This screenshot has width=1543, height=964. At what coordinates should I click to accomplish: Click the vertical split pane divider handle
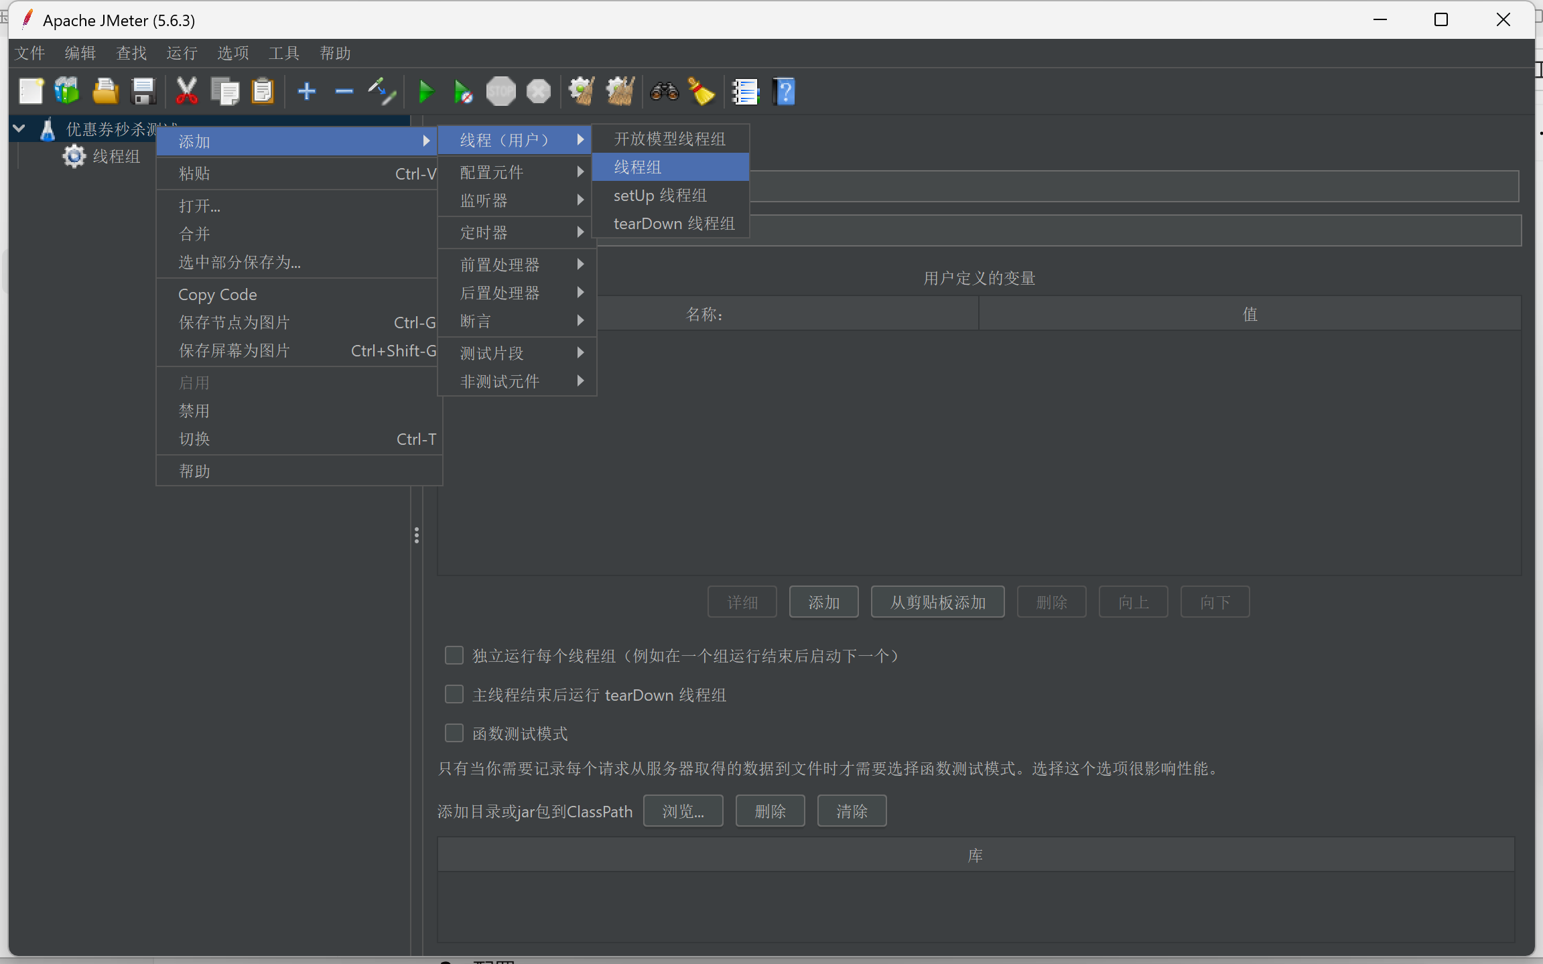[417, 535]
